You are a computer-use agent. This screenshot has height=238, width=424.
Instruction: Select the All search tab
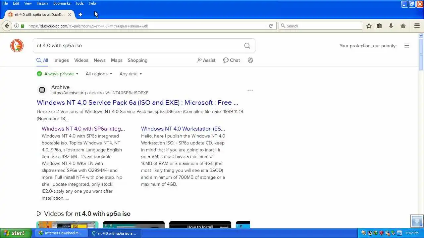(x=42, y=60)
